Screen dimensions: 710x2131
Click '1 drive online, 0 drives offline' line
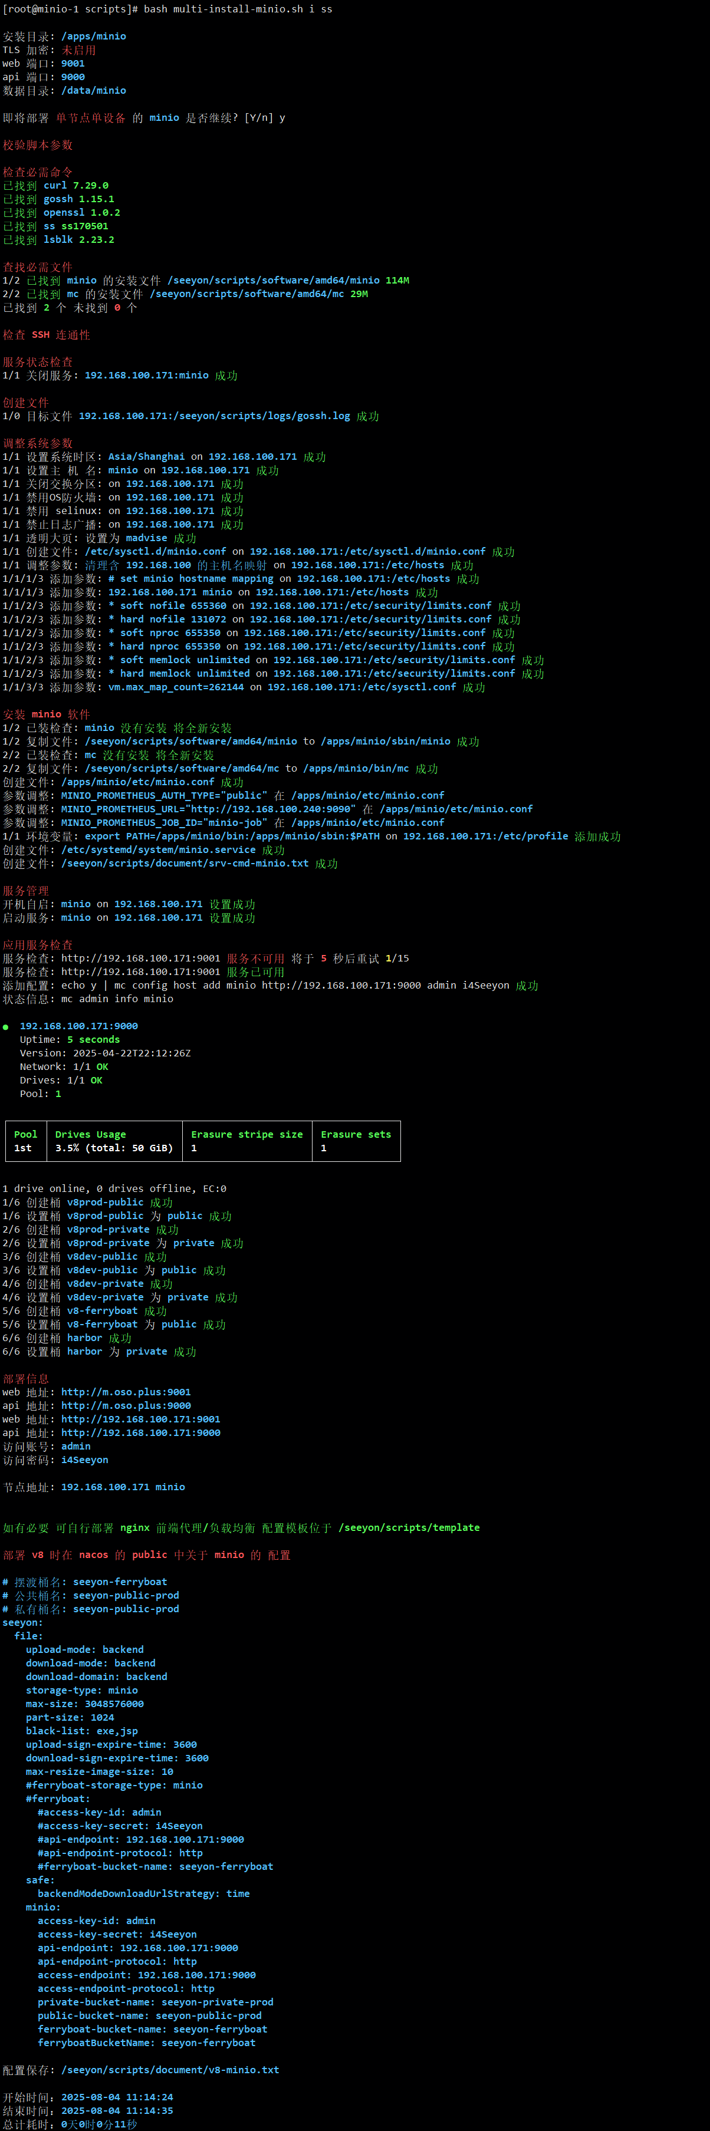coord(114,1189)
